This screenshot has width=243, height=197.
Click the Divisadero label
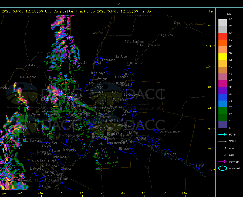132,95
